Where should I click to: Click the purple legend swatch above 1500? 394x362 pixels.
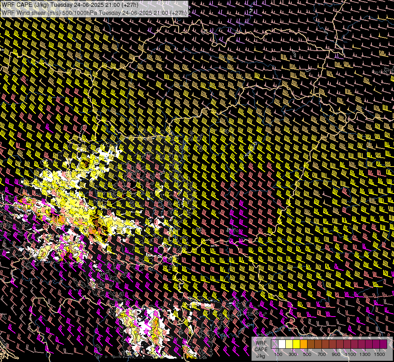coord(384,344)
